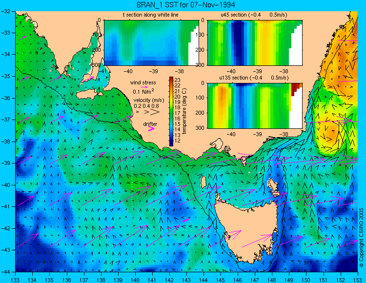Click latitude label "-44" on the left axis

pyautogui.click(x=6, y=272)
